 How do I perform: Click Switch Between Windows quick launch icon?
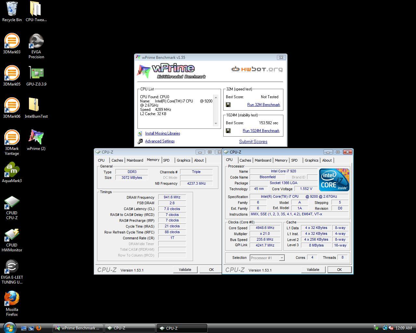(31, 328)
